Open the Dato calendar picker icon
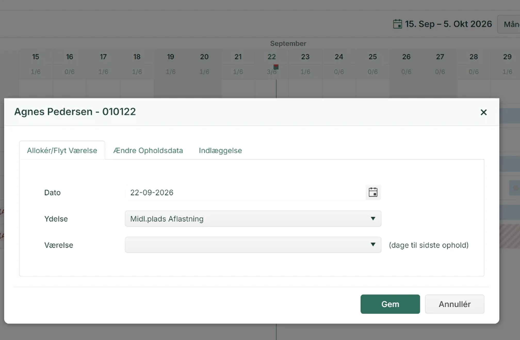The image size is (520, 340). click(373, 192)
